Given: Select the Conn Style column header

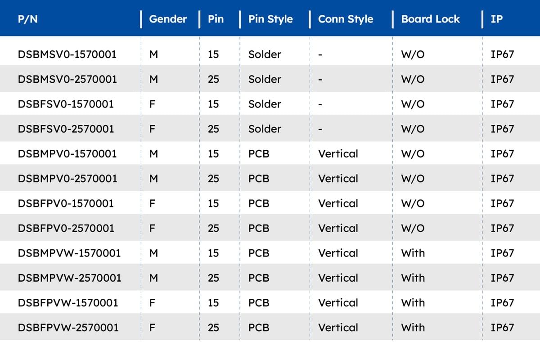Looking at the screenshot, I should click(x=346, y=19).
